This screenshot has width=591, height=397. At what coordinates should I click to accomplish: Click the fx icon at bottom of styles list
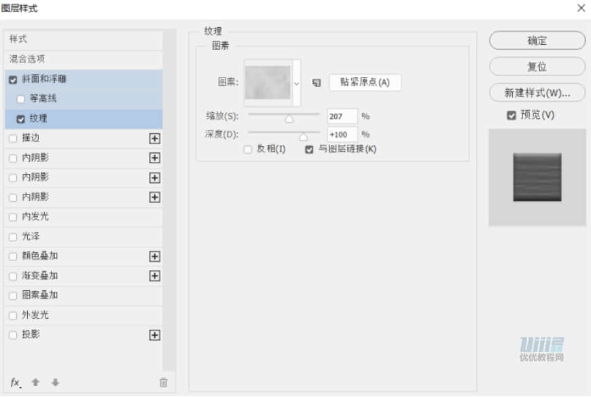click(14, 383)
